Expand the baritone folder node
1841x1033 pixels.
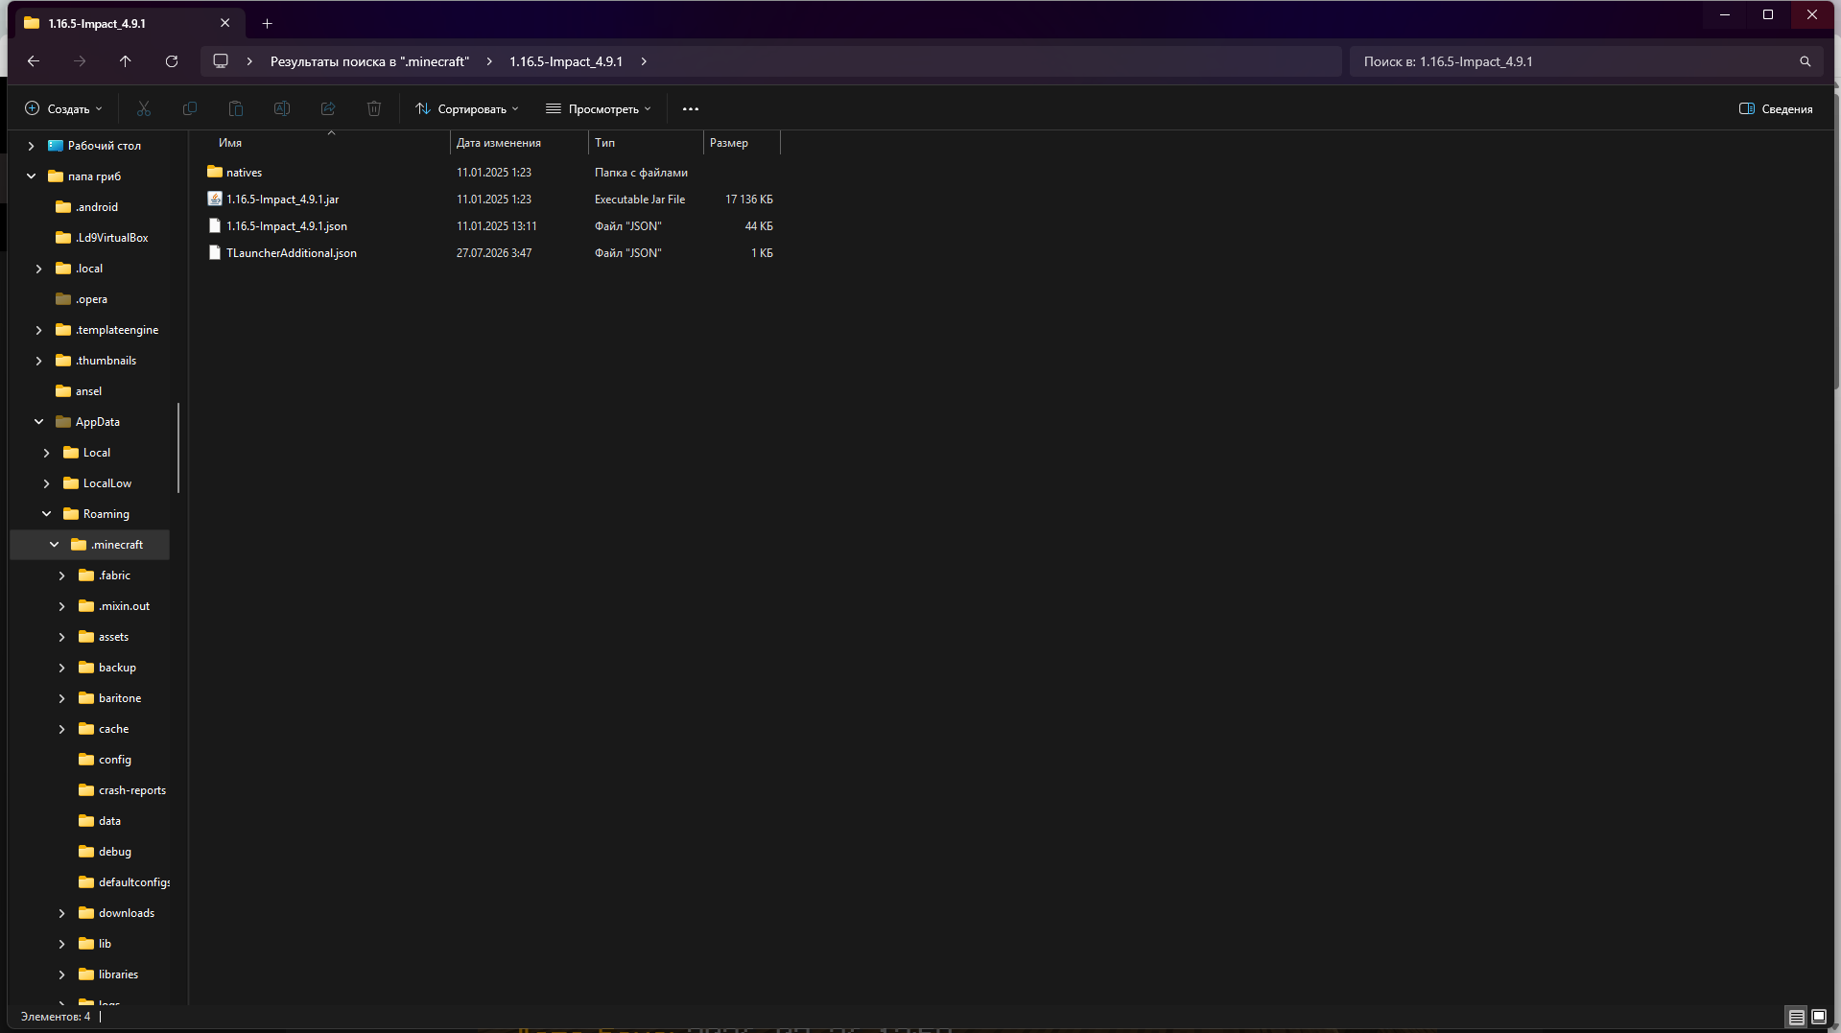point(61,698)
